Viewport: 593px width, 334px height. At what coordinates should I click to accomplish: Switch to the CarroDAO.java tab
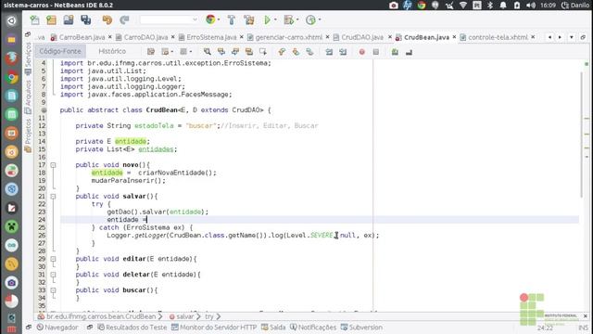coord(145,37)
